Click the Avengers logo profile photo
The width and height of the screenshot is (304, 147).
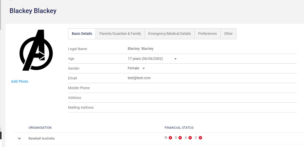36,50
